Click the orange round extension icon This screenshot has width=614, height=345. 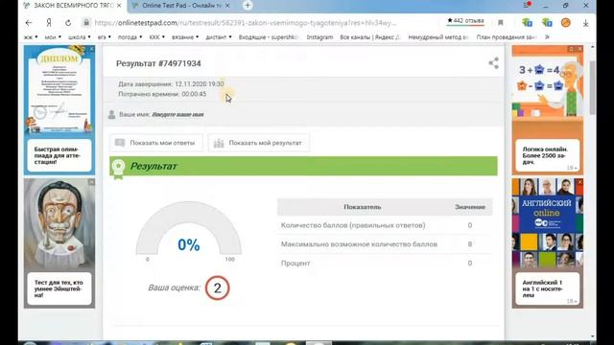click(565, 23)
